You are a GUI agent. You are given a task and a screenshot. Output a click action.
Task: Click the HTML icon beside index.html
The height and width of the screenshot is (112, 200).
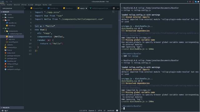point(6,53)
